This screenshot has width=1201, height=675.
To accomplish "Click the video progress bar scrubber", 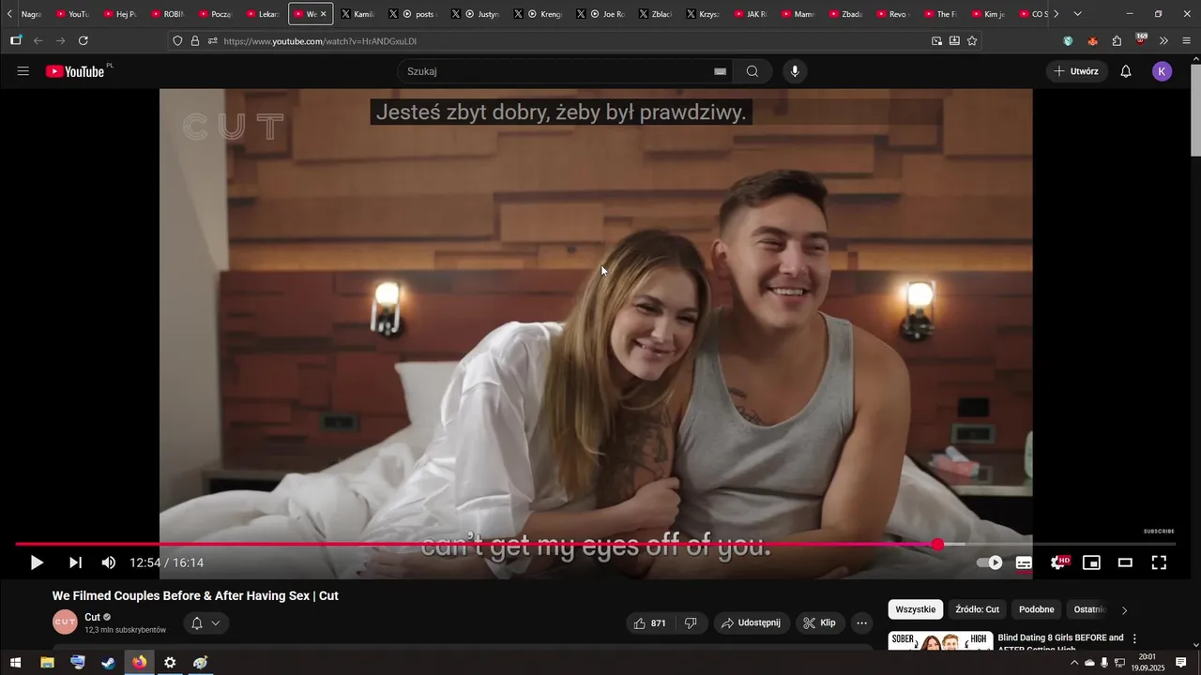I will pyautogui.click(x=938, y=544).
